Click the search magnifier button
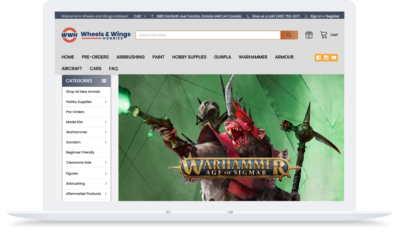 tap(289, 35)
